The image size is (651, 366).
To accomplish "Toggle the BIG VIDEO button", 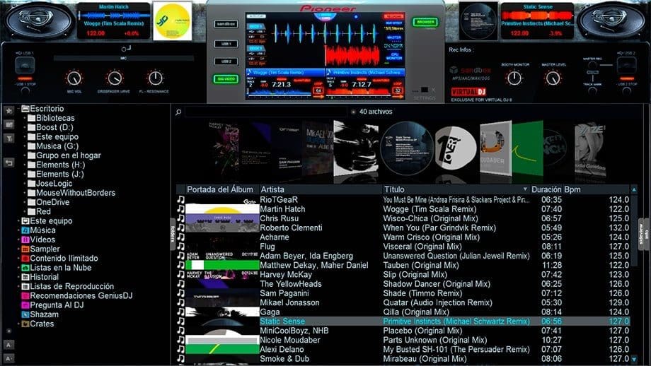I will 226,78.
